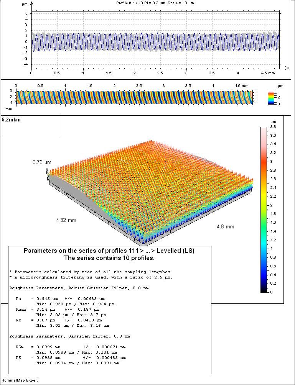Click the 2D color strip height map
Image resolution: width=295 pixels, height=385 pixels.
pos(134,97)
